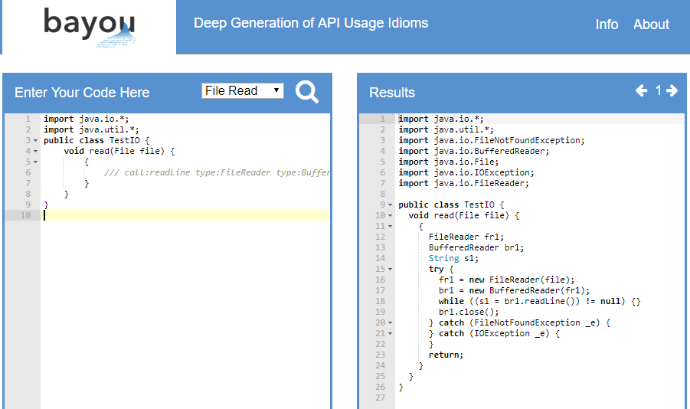
Task: Fold the IOException catch at line 21
Action: [390, 334]
